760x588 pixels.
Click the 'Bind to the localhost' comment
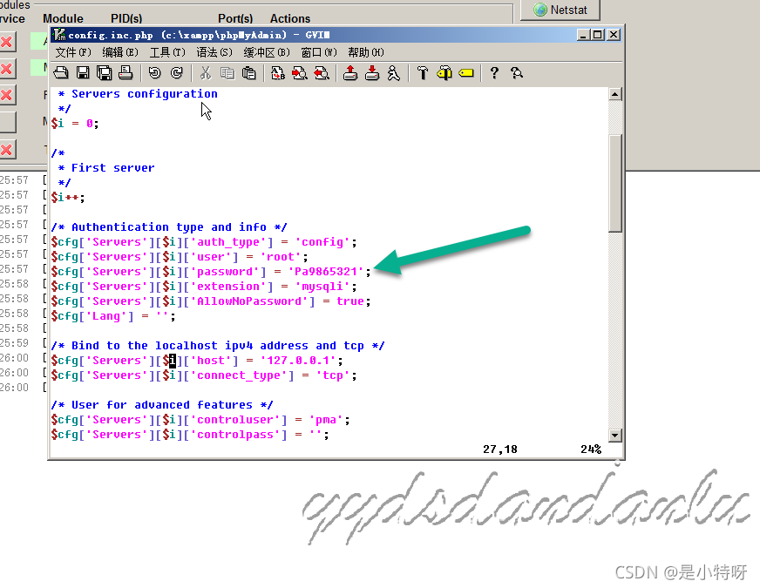coord(218,346)
